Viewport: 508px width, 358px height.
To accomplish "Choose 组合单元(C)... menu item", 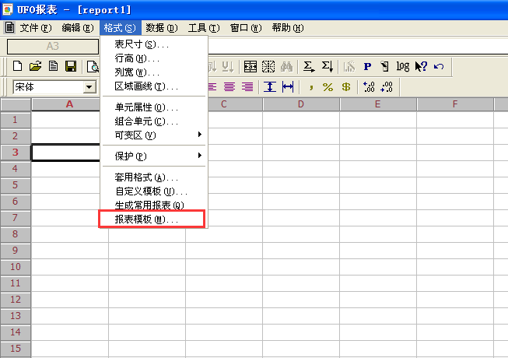I will point(155,121).
